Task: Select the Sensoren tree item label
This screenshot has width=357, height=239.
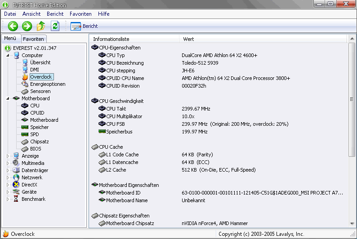Action: tap(40, 91)
